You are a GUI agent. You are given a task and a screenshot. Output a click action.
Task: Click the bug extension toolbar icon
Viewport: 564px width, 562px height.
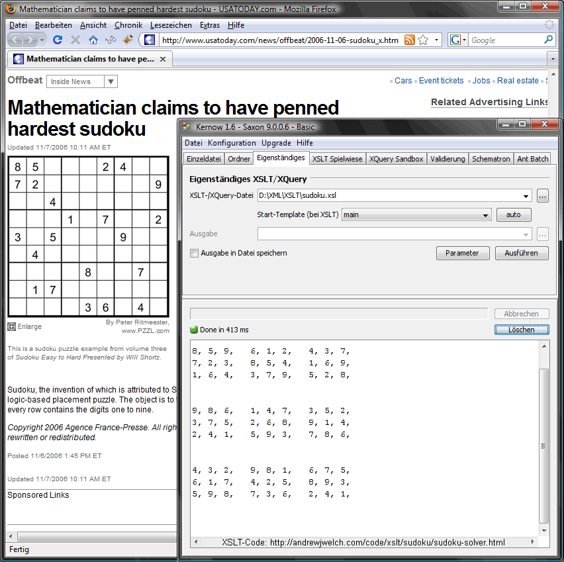point(128,40)
